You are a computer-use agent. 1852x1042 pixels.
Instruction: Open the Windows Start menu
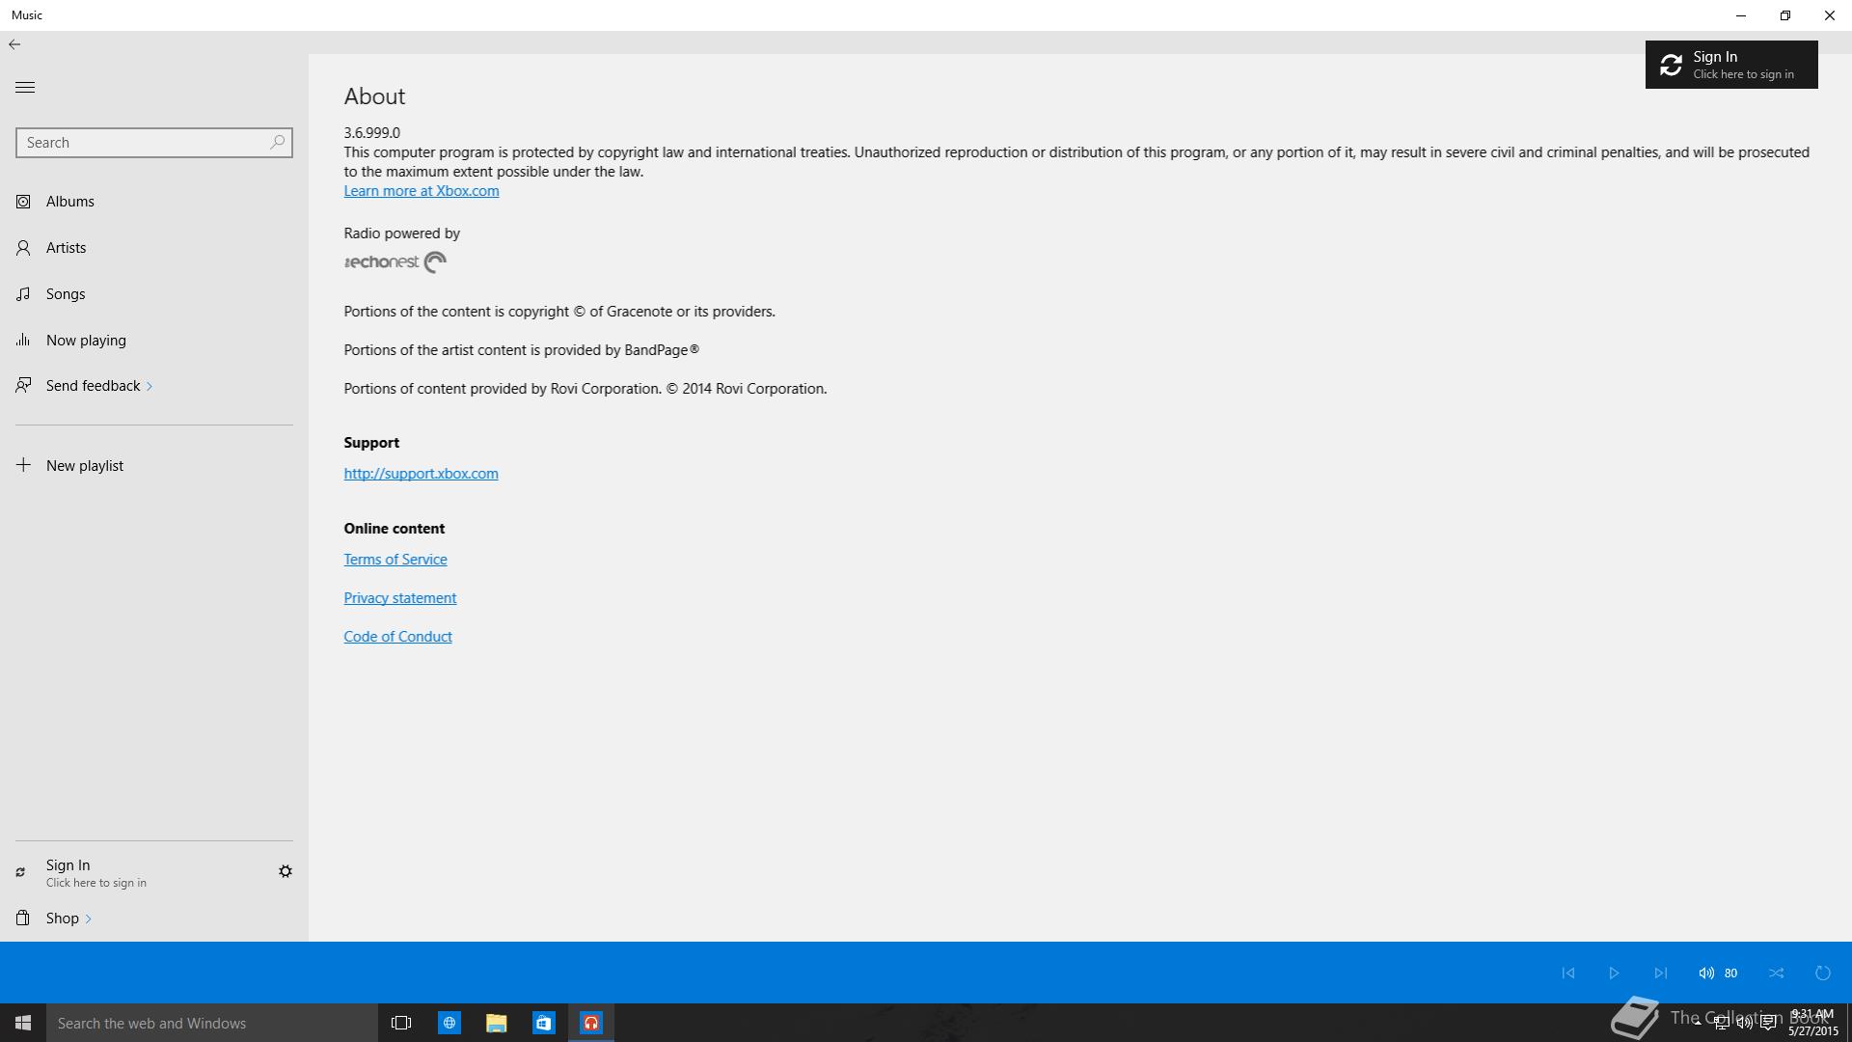click(x=23, y=1023)
